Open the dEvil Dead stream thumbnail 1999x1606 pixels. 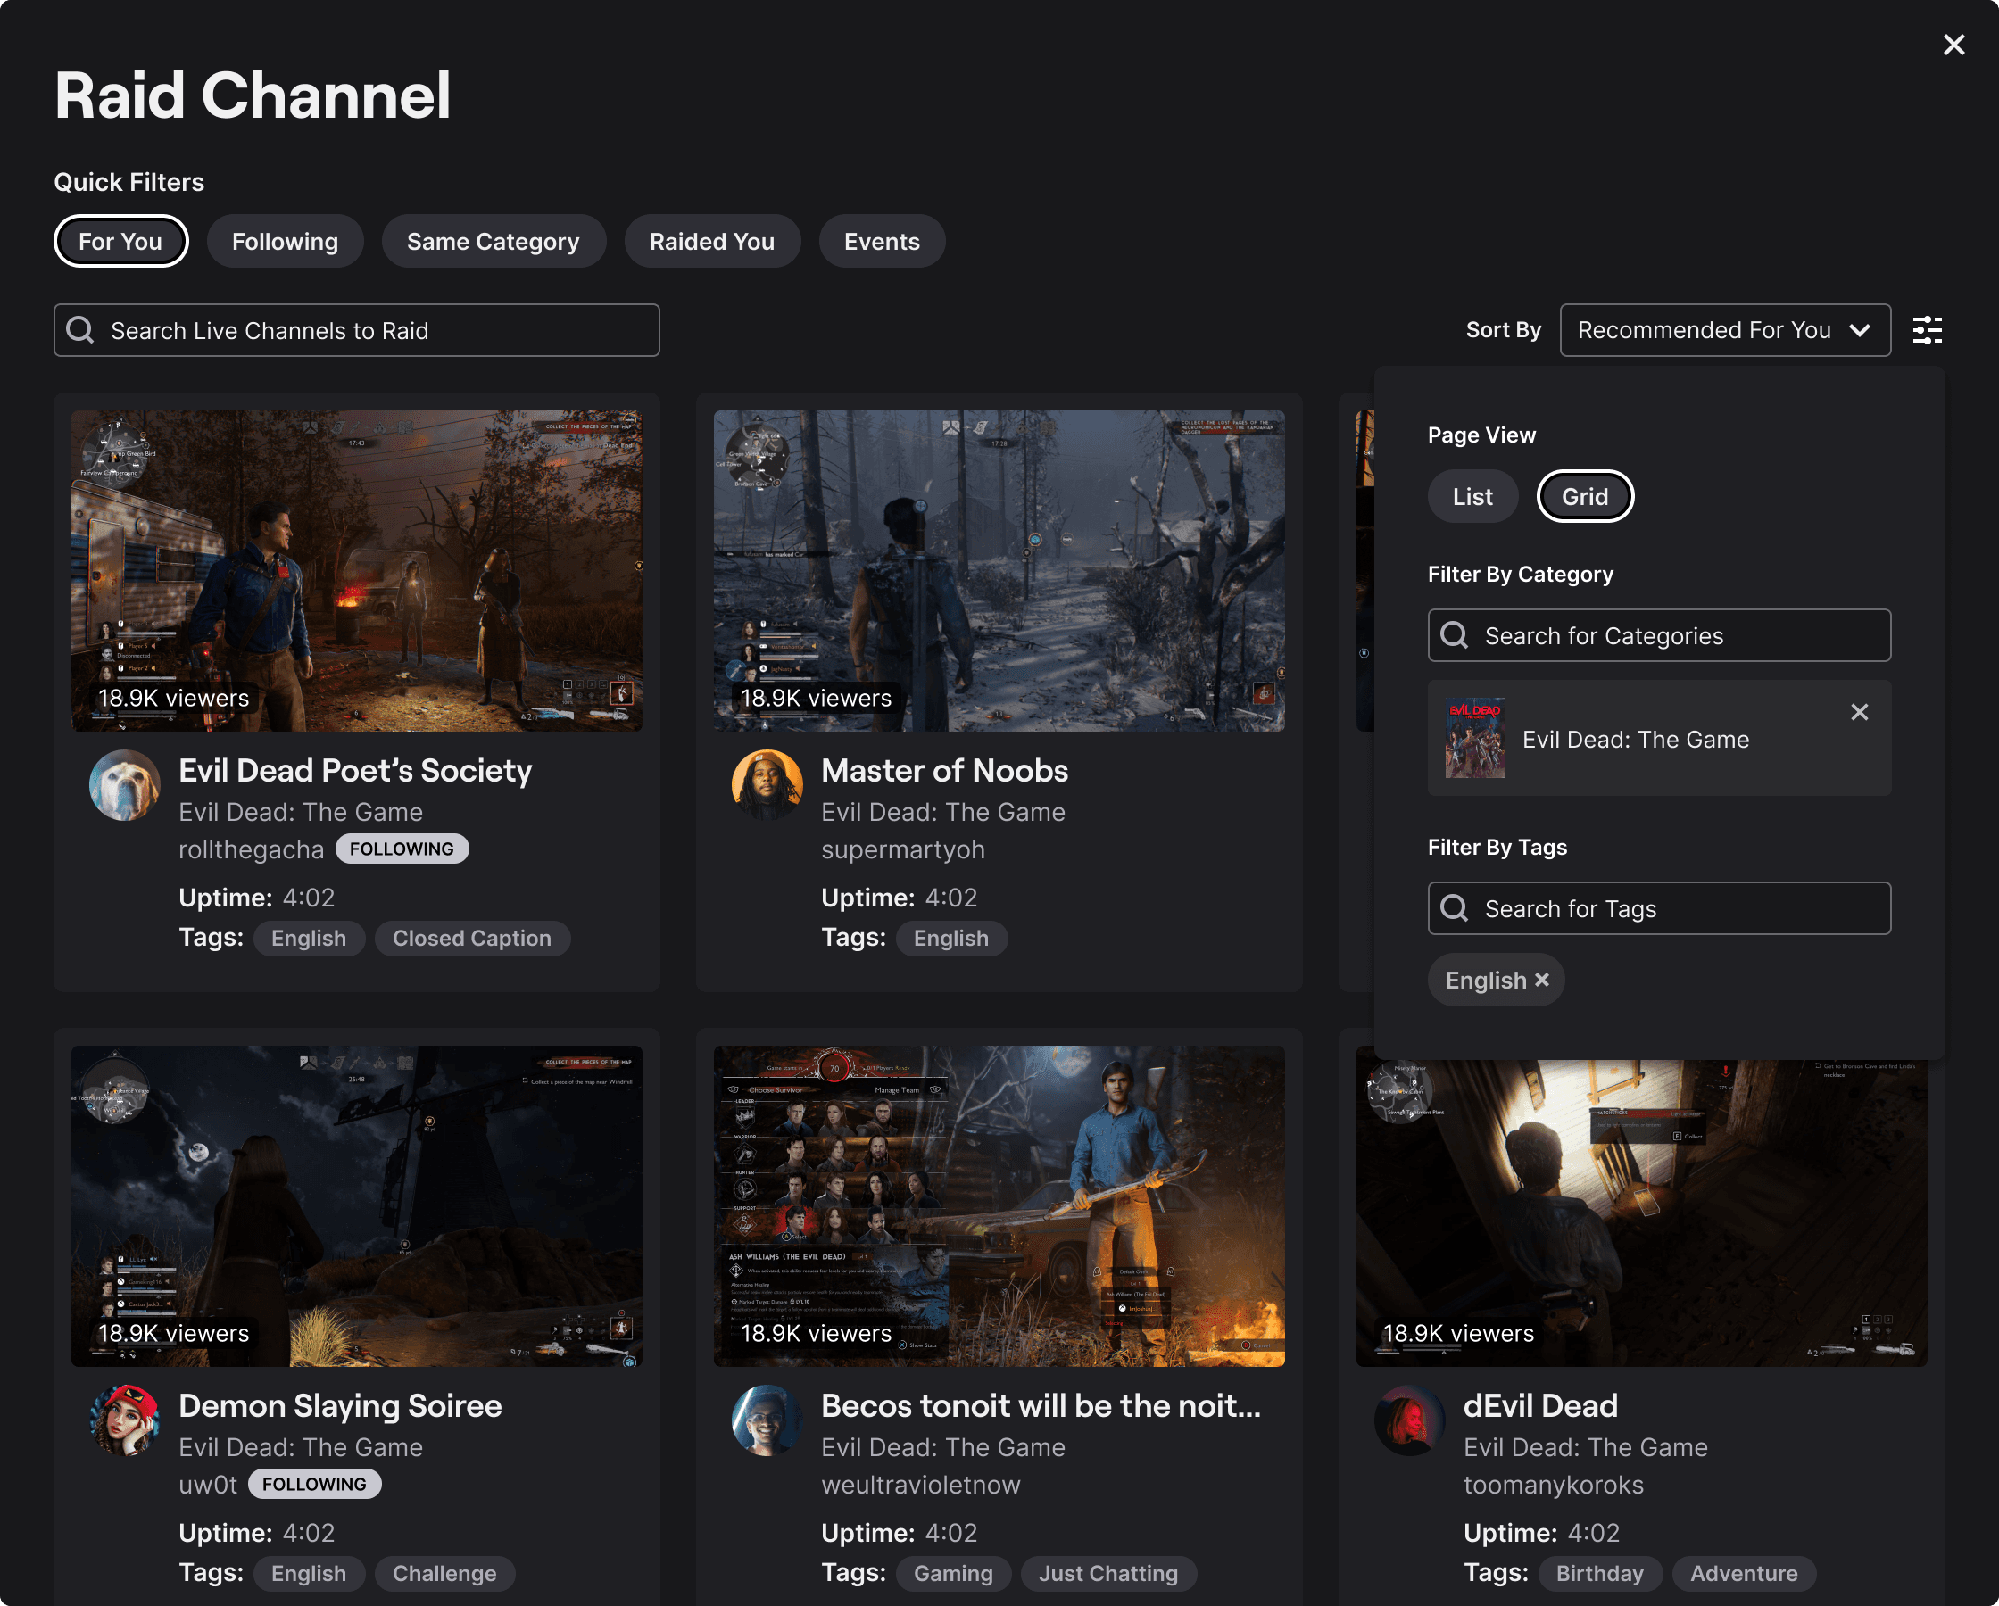1641,1213
